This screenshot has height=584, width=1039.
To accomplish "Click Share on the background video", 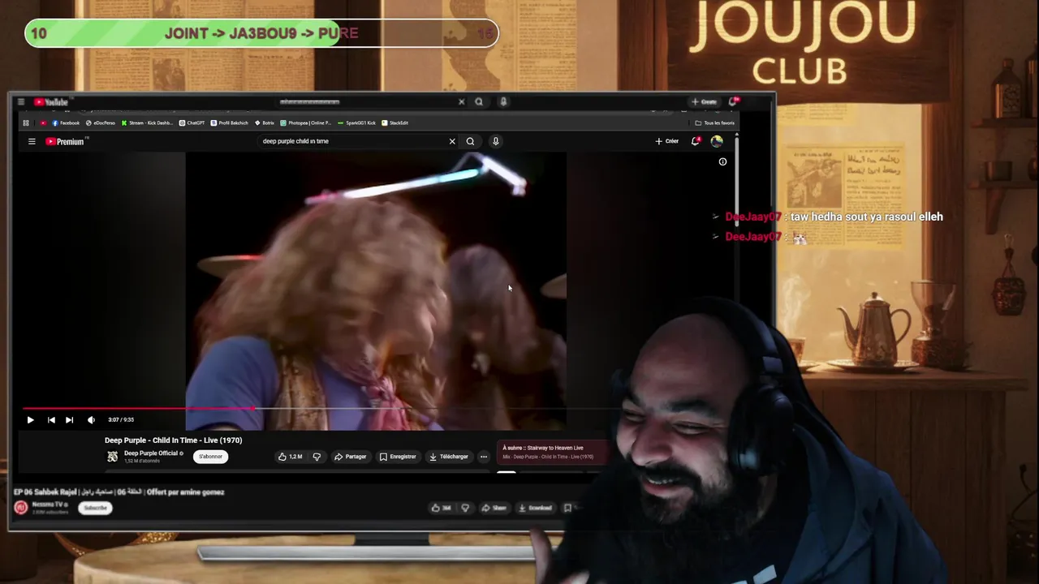I will click(494, 508).
